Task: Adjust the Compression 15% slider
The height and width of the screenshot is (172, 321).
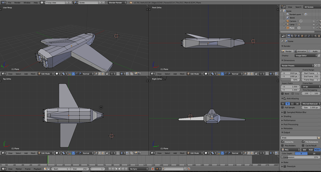Action: (301, 157)
